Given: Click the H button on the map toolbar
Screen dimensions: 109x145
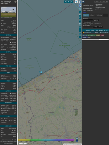Looking at the screenshot, I should [68, 2].
